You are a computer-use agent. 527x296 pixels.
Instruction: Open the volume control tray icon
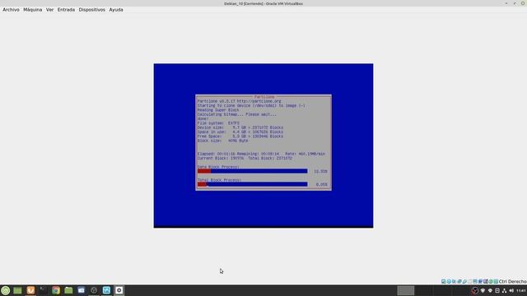(x=511, y=290)
